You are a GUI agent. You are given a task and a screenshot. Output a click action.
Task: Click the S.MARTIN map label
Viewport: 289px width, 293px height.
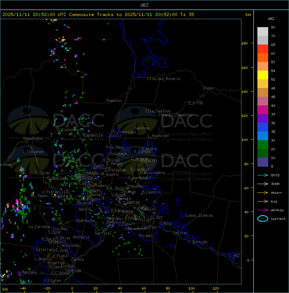(131, 203)
